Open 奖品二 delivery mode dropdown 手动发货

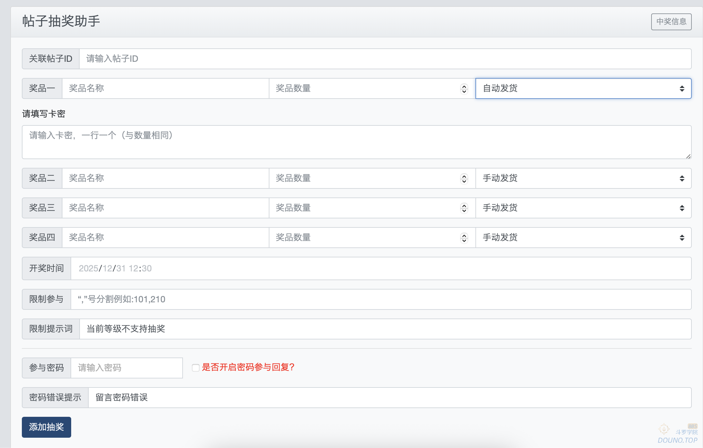583,178
